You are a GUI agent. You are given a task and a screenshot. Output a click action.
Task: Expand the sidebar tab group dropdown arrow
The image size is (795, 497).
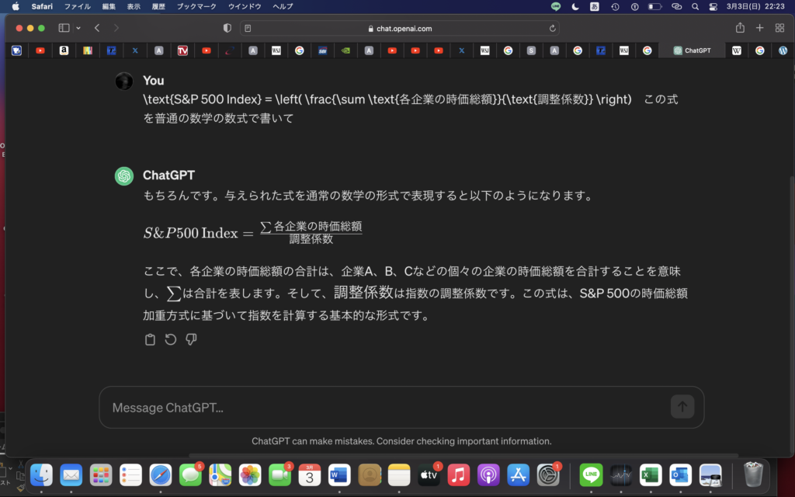point(78,28)
